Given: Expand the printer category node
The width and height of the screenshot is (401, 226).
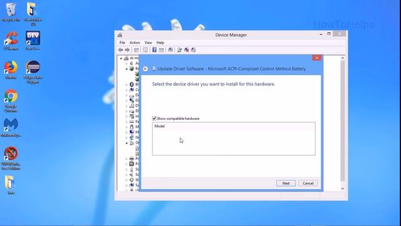Looking at the screenshot, I should point(127,159).
